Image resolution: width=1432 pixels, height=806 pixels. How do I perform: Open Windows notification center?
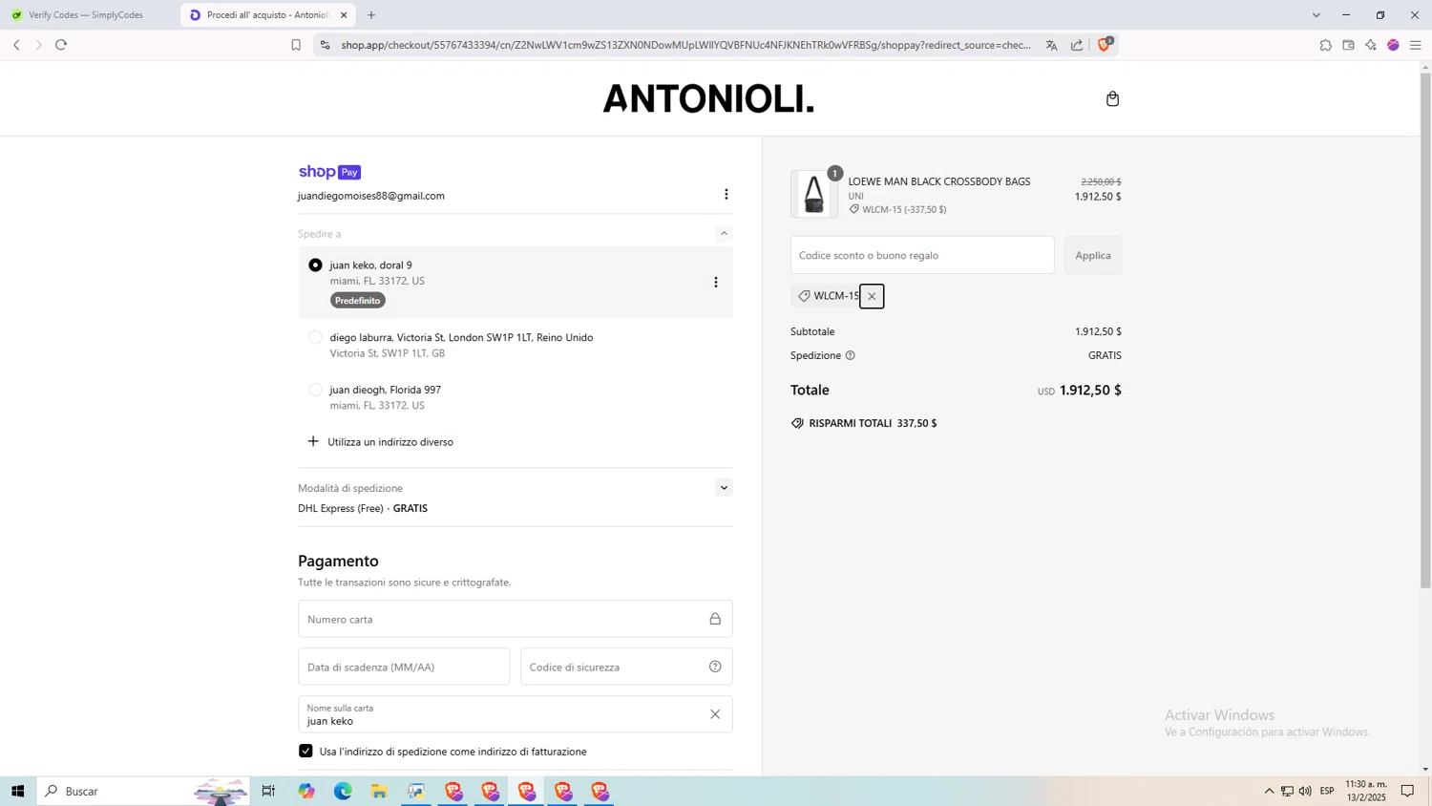(1407, 791)
